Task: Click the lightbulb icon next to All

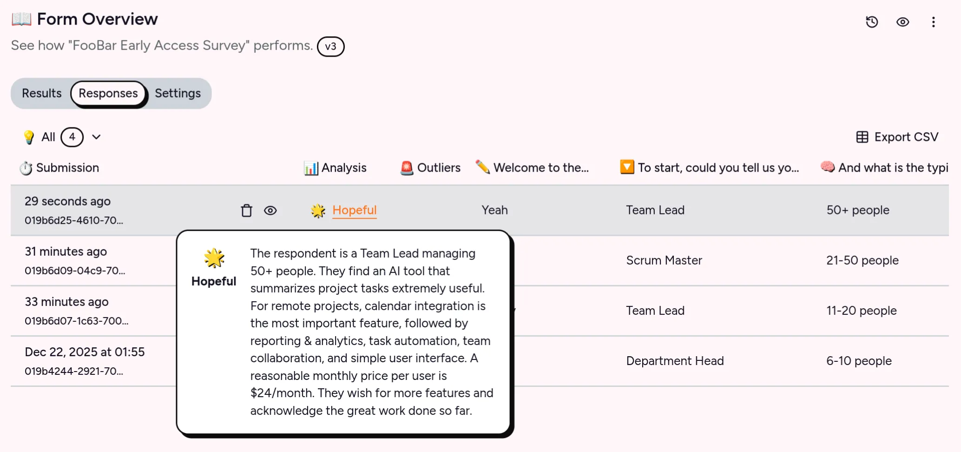Action: 29,137
